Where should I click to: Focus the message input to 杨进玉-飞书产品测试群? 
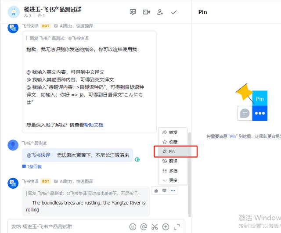tap(68, 226)
